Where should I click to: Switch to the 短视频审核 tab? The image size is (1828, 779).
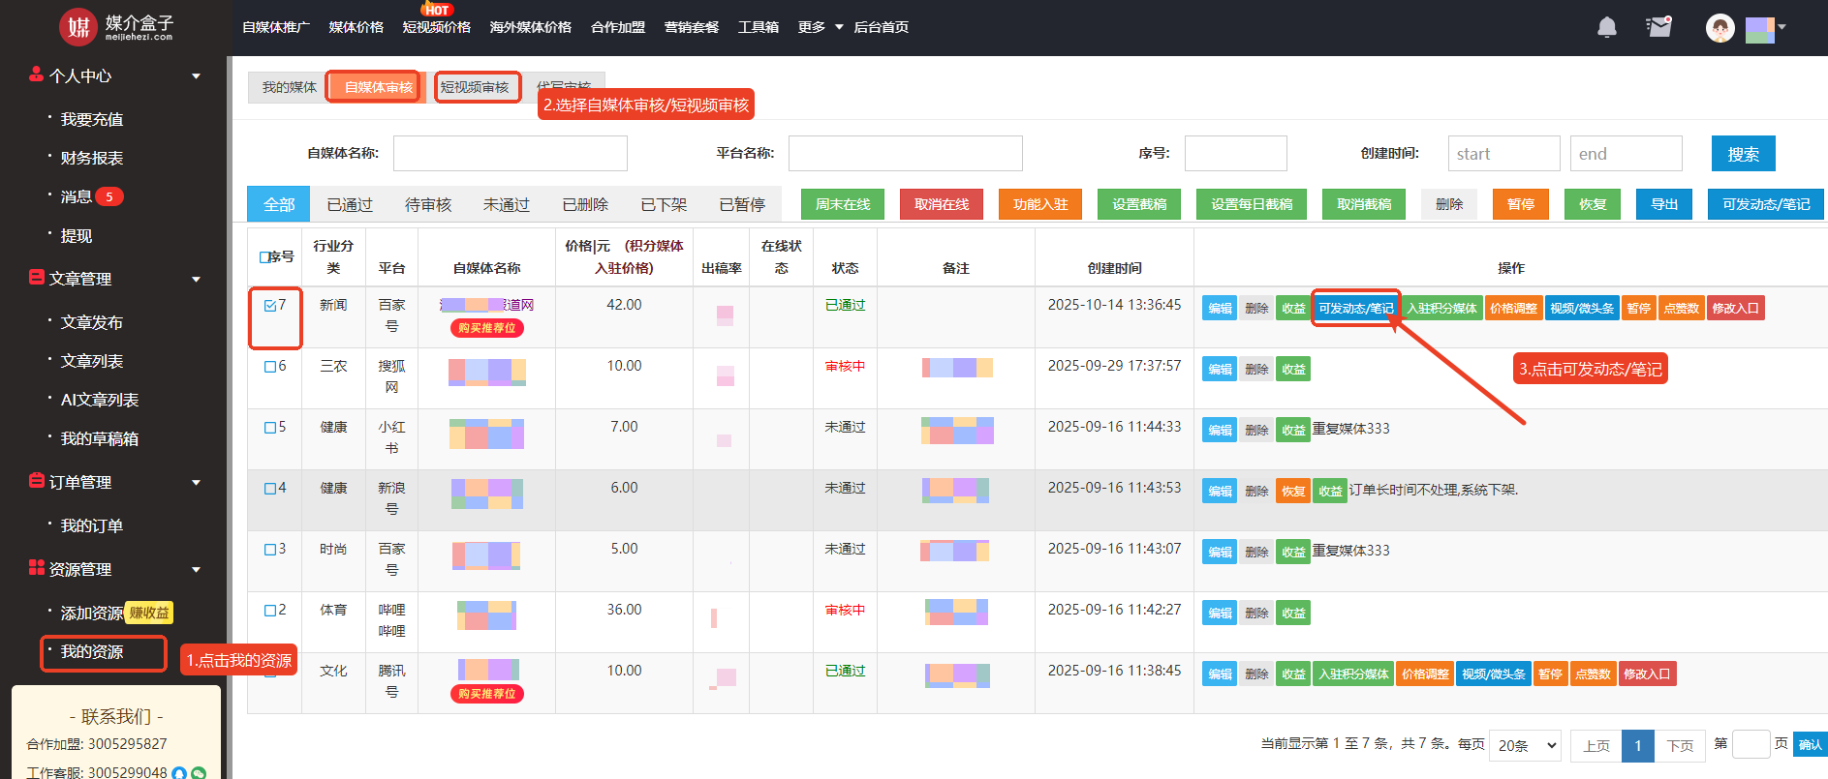[475, 87]
